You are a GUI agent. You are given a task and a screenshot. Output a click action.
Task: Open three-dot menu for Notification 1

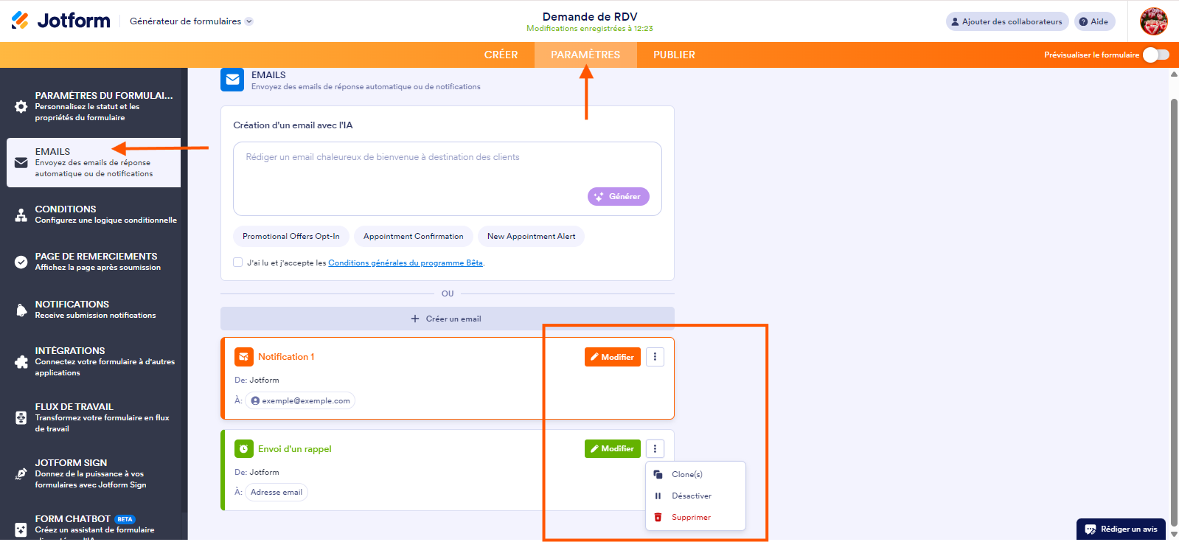pyautogui.click(x=655, y=357)
